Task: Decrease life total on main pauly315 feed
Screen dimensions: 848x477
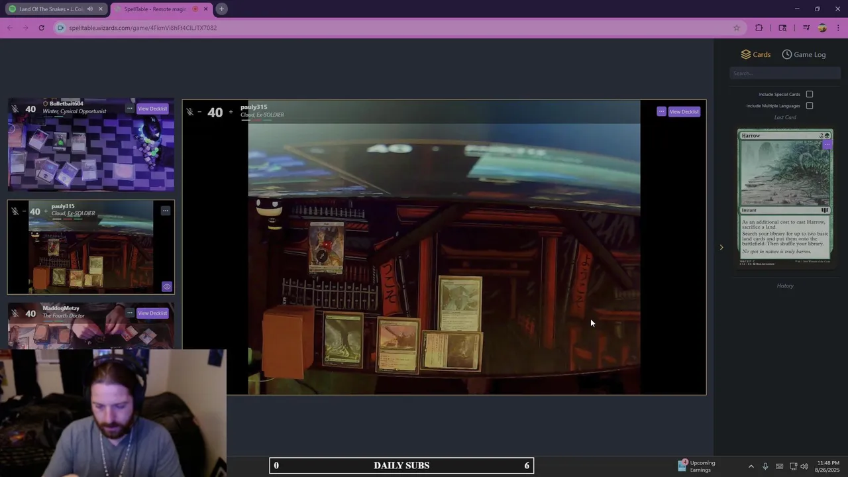Action: click(199, 112)
